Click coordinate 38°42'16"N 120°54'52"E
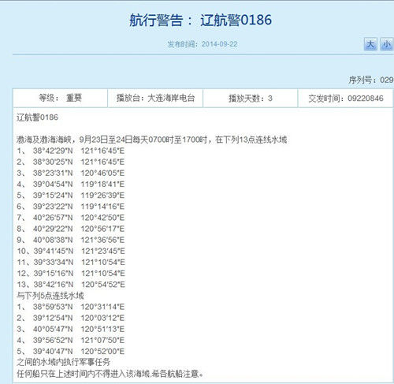Viewport: 394px width, 384px height. tap(79, 285)
